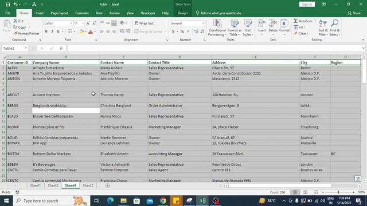Open Cell Styles gallery
367x206 pixels.
248,27
